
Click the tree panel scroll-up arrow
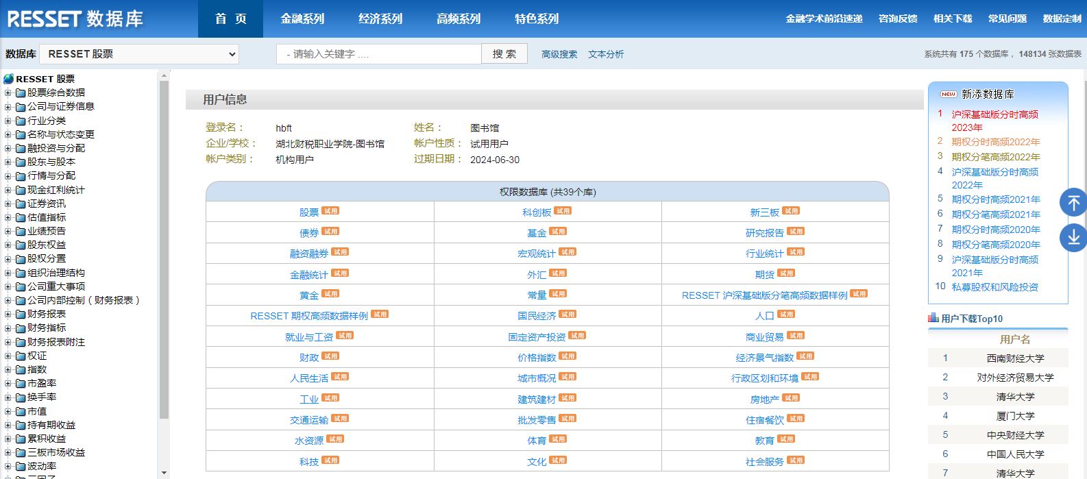[x=164, y=75]
